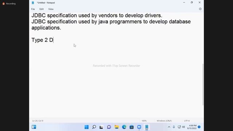
Task: Open the notification count badge
Action: (x=199, y=127)
